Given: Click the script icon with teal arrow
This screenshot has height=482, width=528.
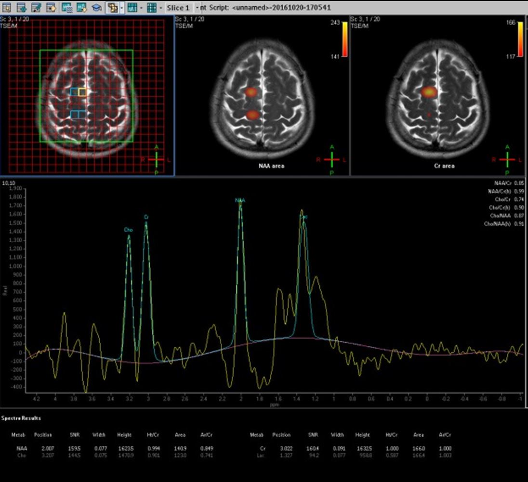Looking at the screenshot, I should click(x=22, y=7).
